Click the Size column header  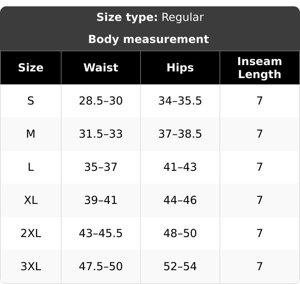(x=31, y=68)
